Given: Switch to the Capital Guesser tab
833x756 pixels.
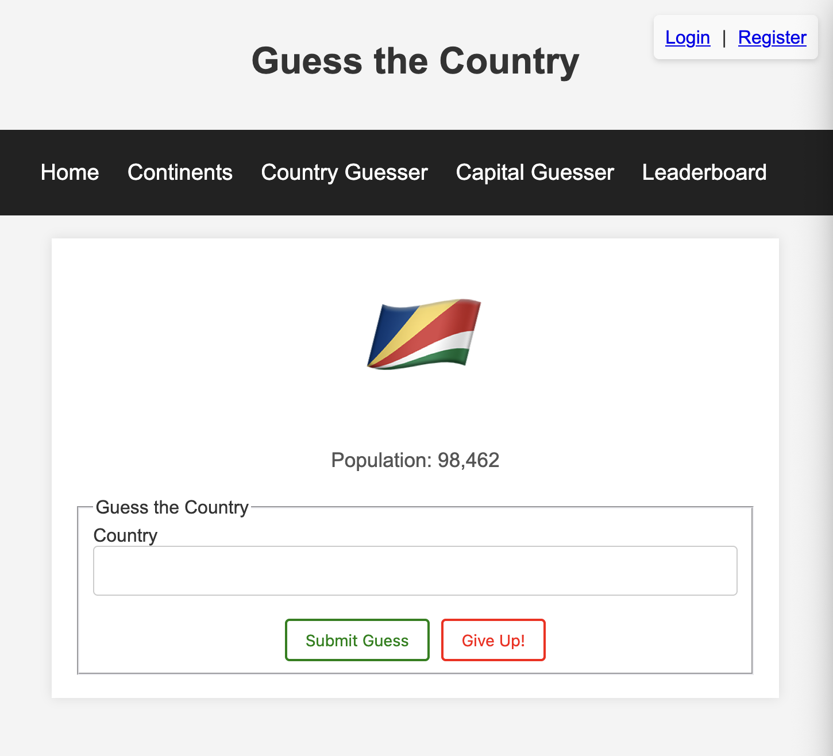Looking at the screenshot, I should 534,172.
